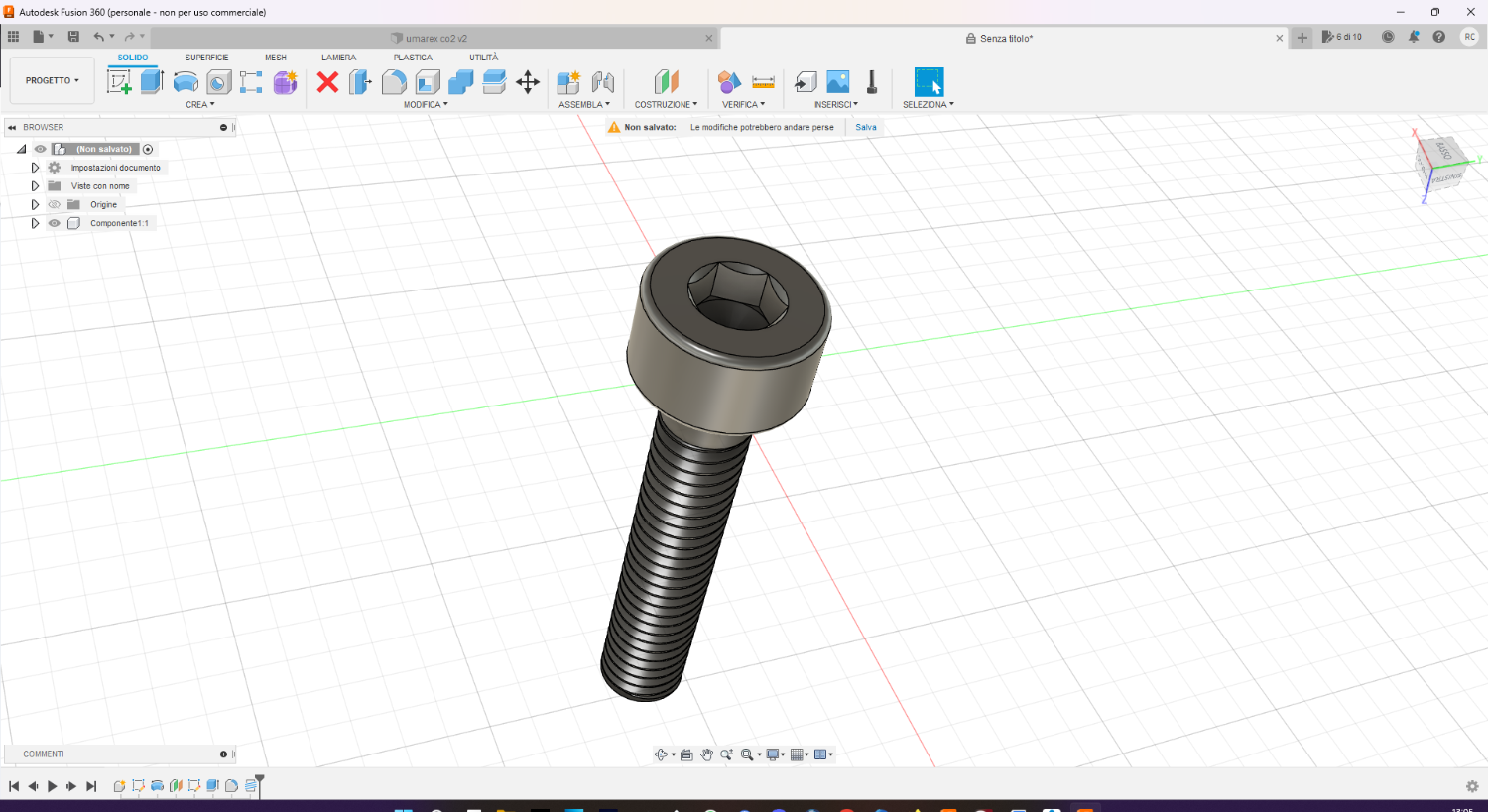This screenshot has width=1488, height=812.
Task: Select the Shell tool
Action: pos(428,82)
